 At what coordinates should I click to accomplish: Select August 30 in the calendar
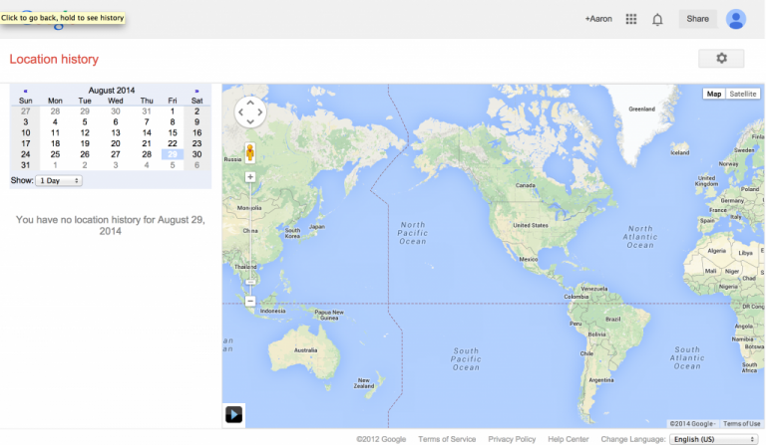[196, 154]
